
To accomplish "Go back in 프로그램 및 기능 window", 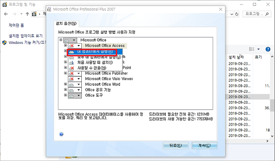I will click(6, 14).
